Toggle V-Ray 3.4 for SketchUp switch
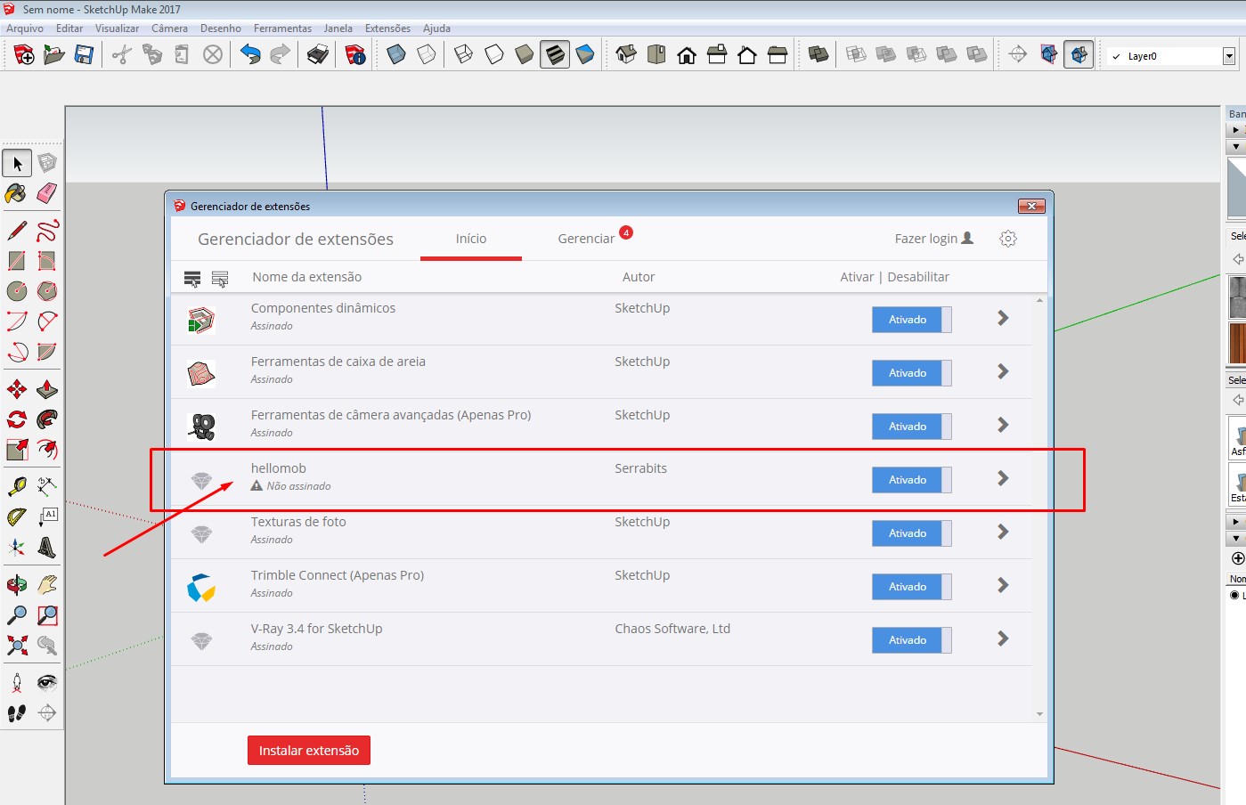 click(x=912, y=640)
